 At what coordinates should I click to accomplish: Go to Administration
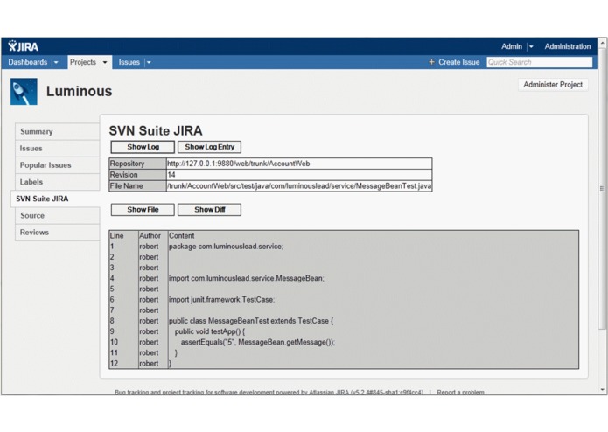(x=567, y=46)
